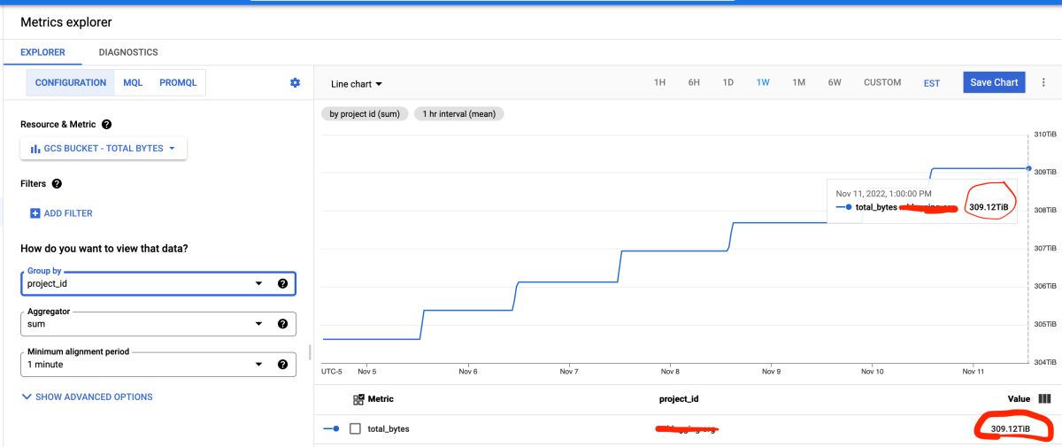Open the configuration settings gear

tap(295, 82)
